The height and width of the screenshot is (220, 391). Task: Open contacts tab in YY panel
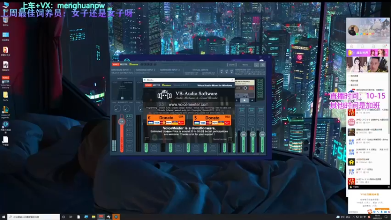coord(362,46)
